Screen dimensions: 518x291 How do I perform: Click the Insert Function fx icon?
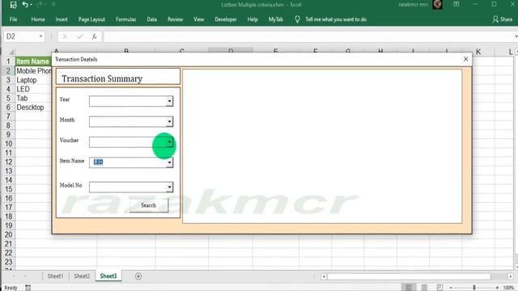click(94, 36)
